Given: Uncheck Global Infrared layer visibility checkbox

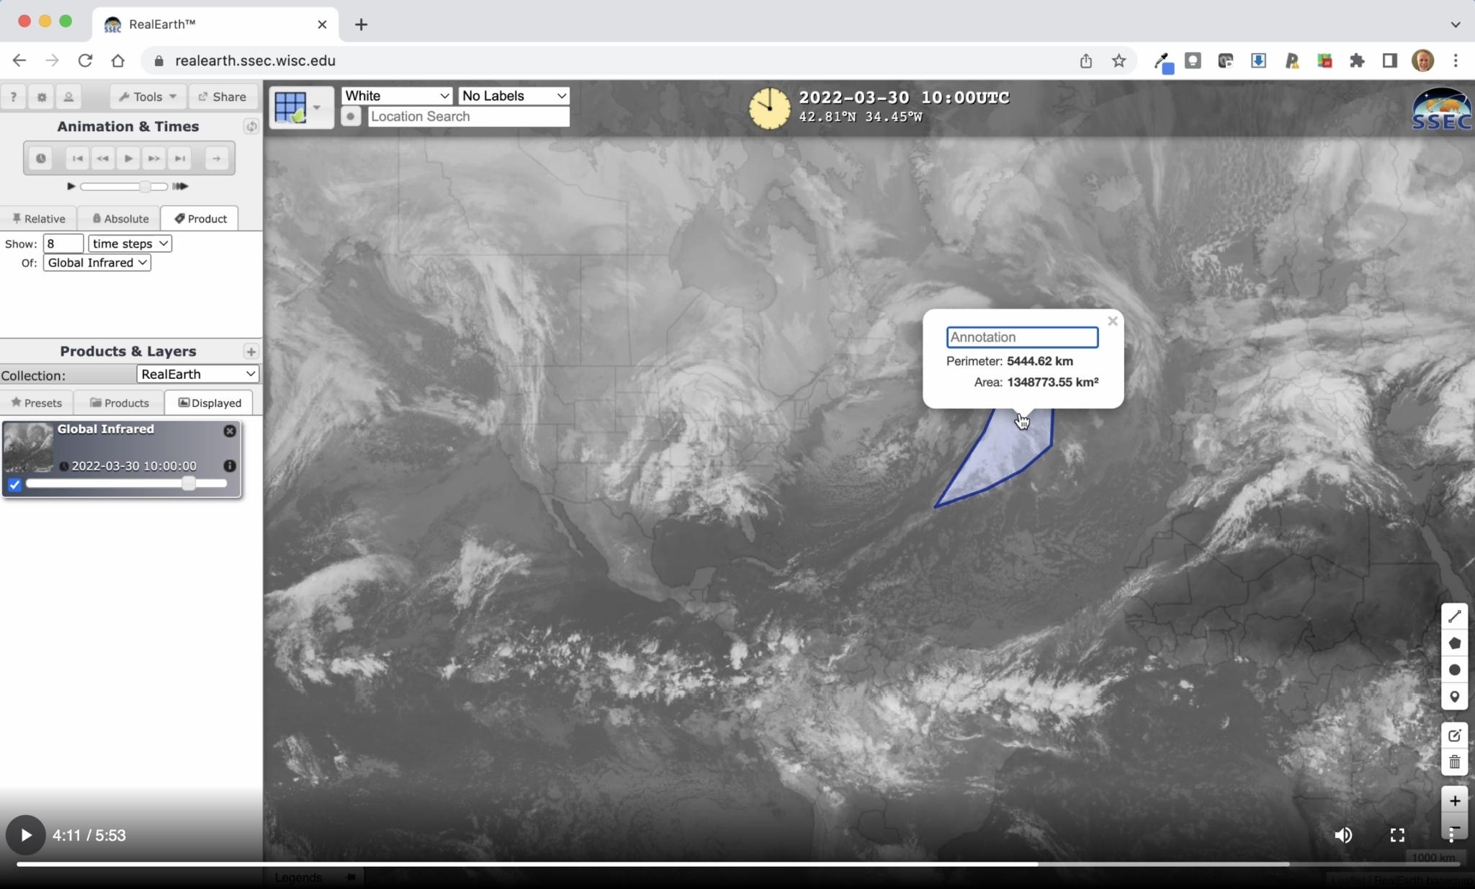Looking at the screenshot, I should (14, 485).
